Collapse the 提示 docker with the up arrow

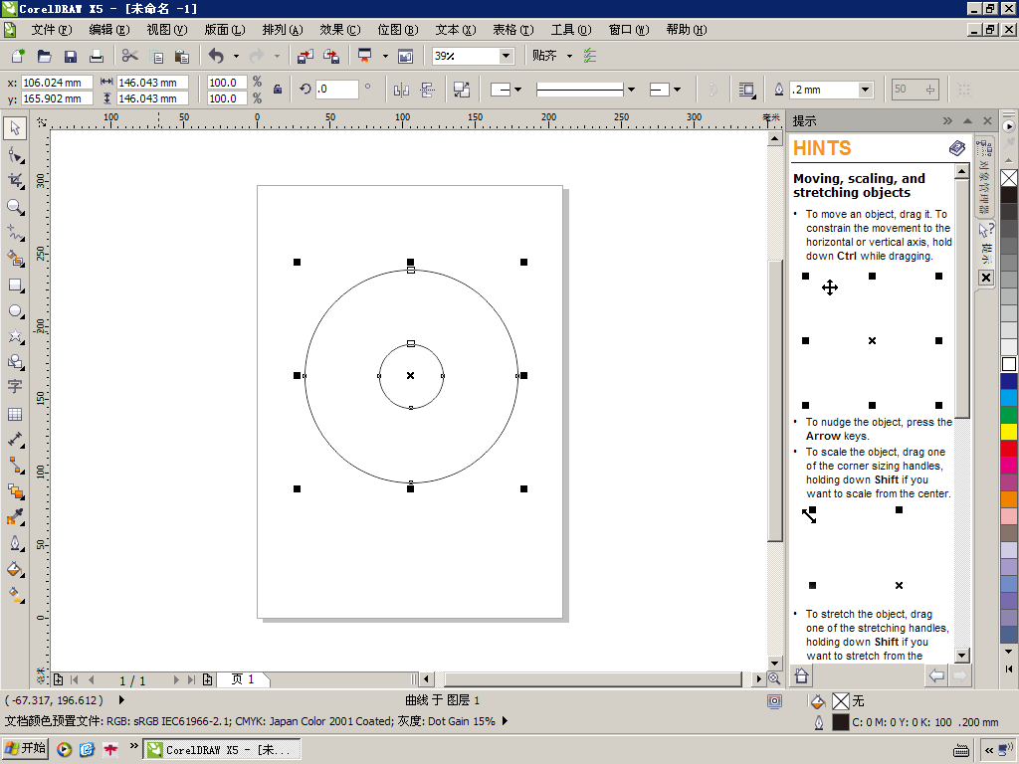(x=966, y=120)
